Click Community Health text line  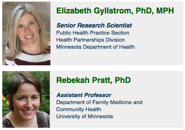[79, 110]
